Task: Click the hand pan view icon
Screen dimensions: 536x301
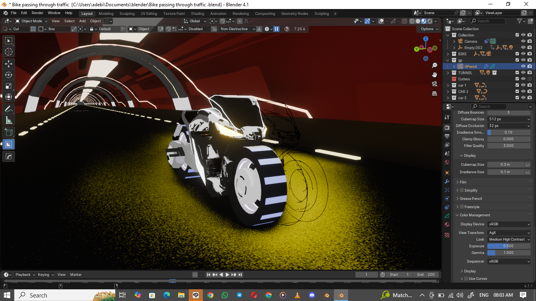Action: [x=434, y=74]
